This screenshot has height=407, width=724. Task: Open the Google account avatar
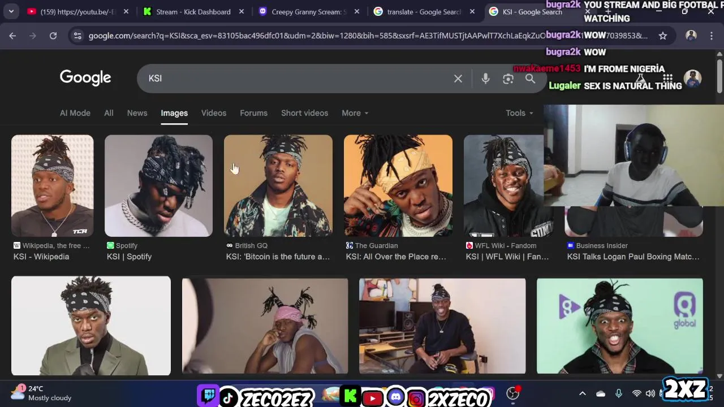click(x=692, y=79)
